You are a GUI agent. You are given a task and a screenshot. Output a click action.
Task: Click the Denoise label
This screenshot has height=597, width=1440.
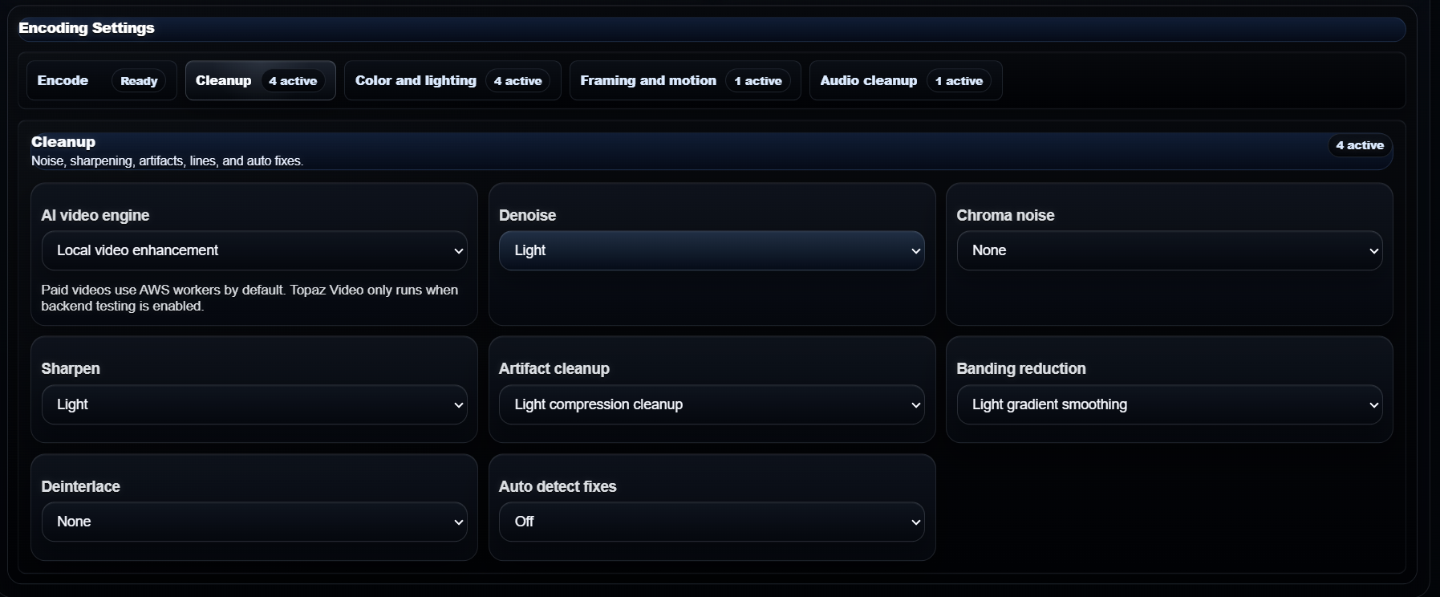coord(527,215)
